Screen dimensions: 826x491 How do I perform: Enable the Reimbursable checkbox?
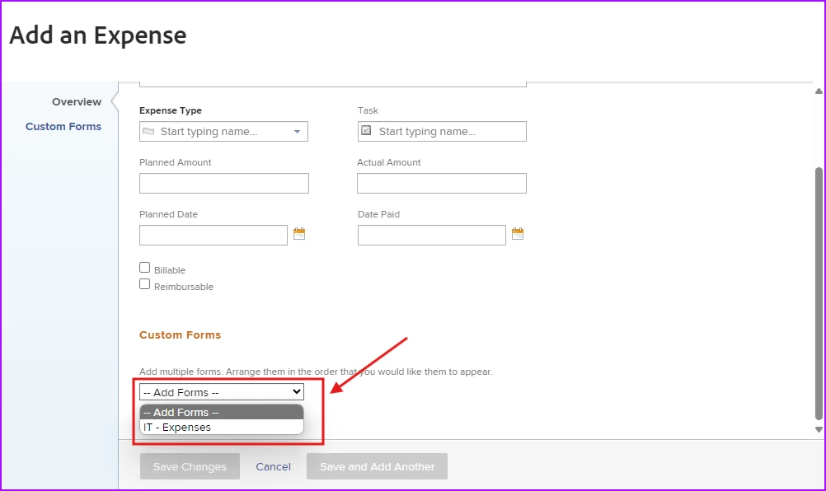pos(144,284)
